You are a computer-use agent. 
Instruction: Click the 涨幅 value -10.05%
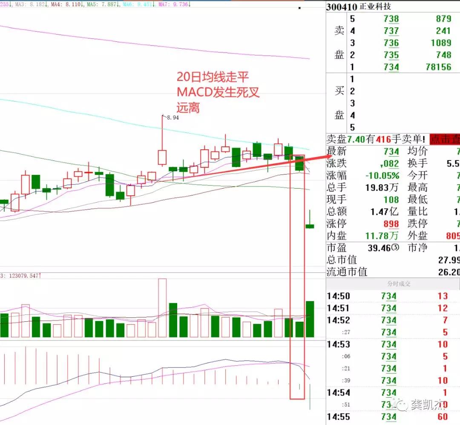point(382,176)
